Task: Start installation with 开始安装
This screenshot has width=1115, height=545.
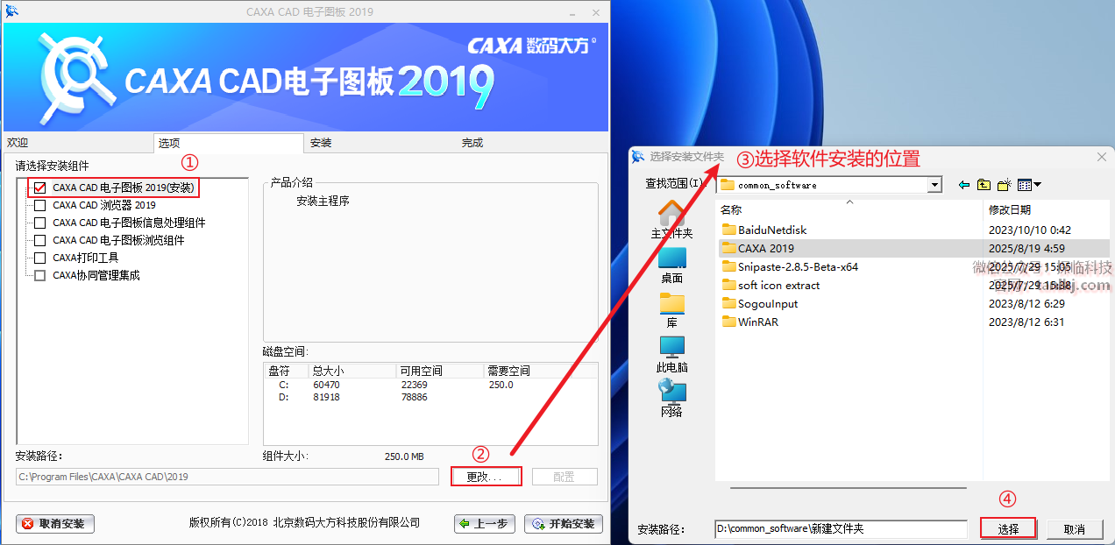Action: pos(564,524)
